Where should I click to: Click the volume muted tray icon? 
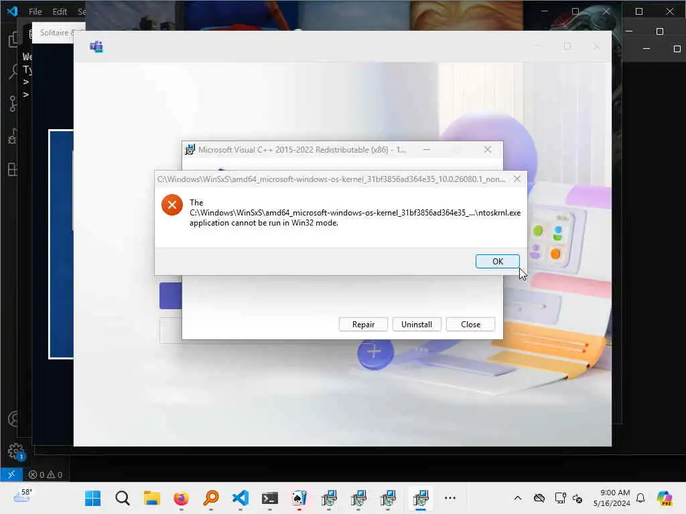577,498
